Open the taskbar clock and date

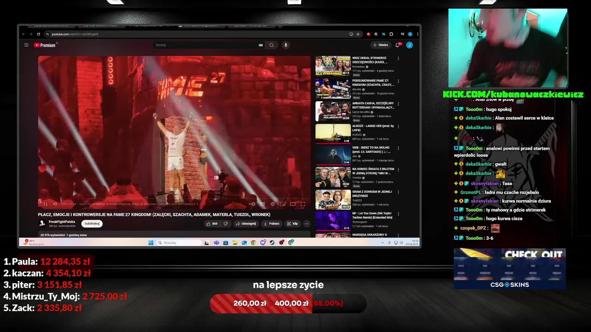412,243
